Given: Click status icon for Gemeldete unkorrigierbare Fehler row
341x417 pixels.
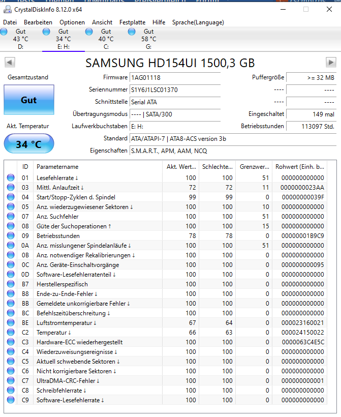Looking at the screenshot, I should coord(11,304).
